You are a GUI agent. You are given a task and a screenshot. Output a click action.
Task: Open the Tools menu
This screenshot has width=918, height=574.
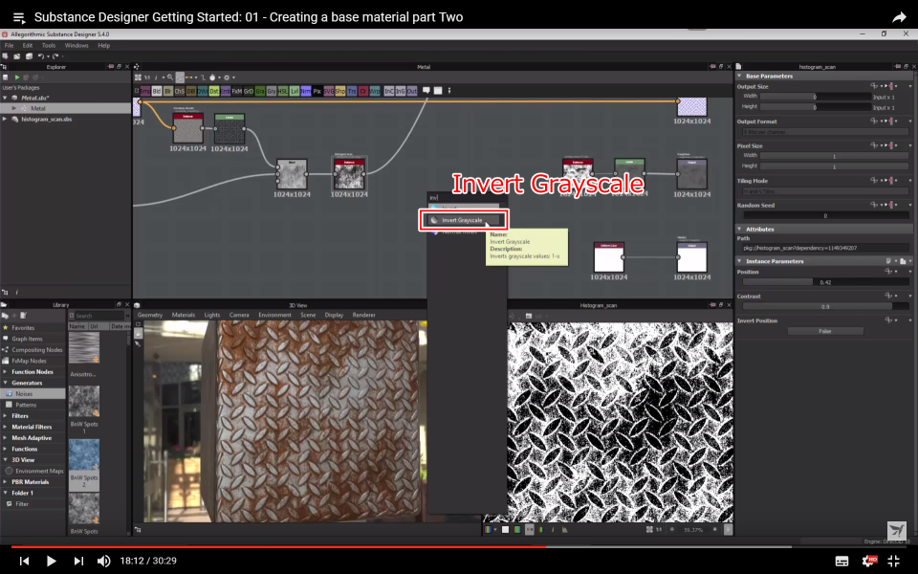click(49, 45)
